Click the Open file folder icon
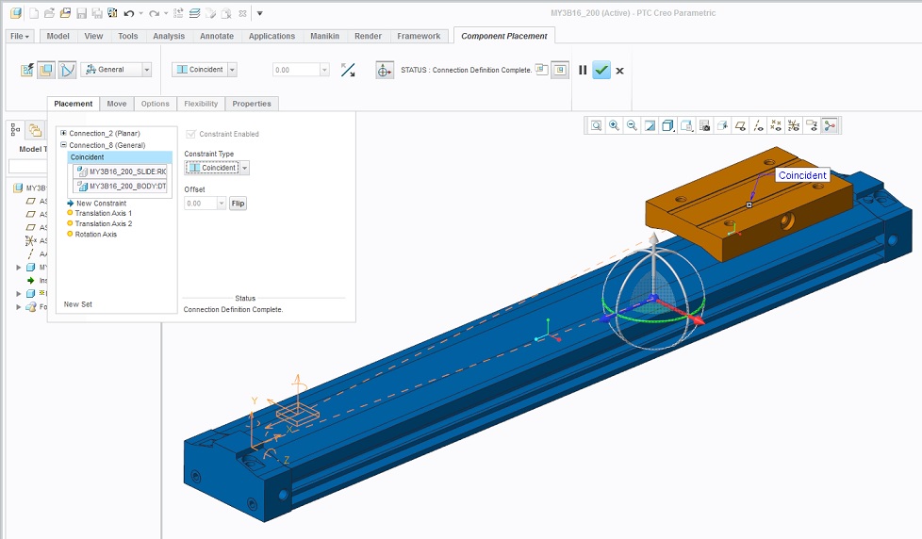Viewport: 922px width, 539px height. tap(49, 13)
